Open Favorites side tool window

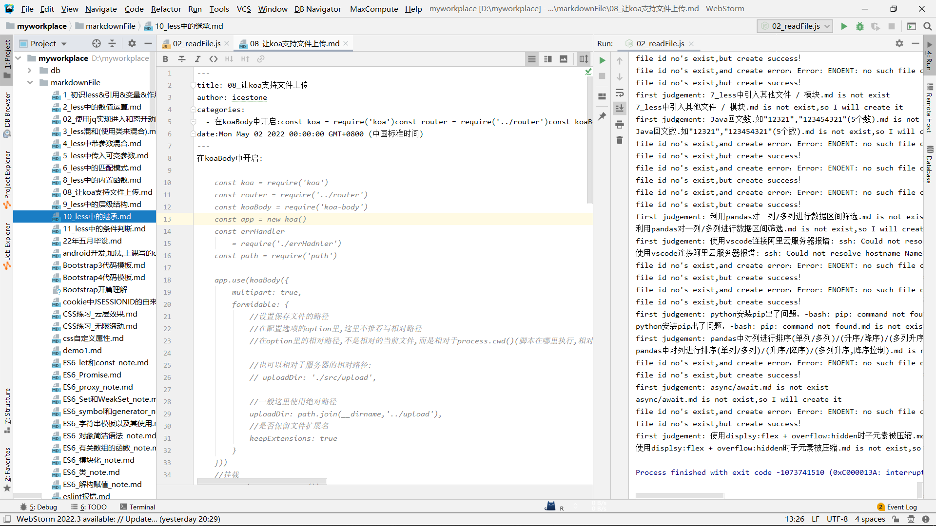[x=7, y=469]
